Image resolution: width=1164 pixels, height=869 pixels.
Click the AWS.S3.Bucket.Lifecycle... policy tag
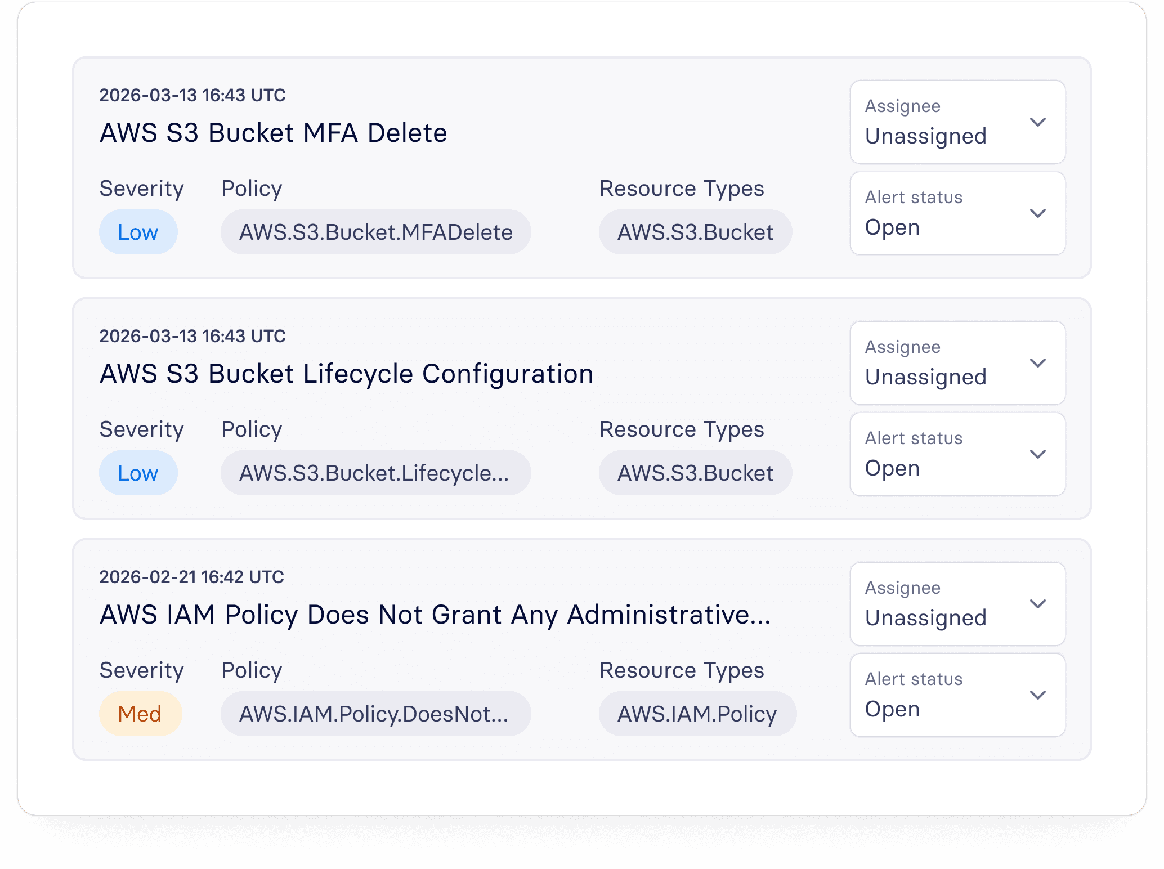[x=375, y=473]
